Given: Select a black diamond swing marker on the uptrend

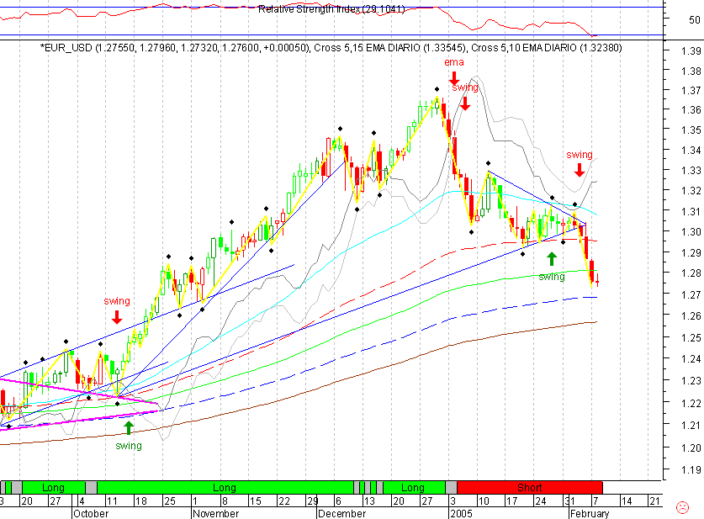Looking at the screenshot, I should click(230, 224).
